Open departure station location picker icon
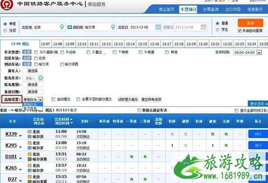This screenshot has height=183, width=268. (x=62, y=27)
